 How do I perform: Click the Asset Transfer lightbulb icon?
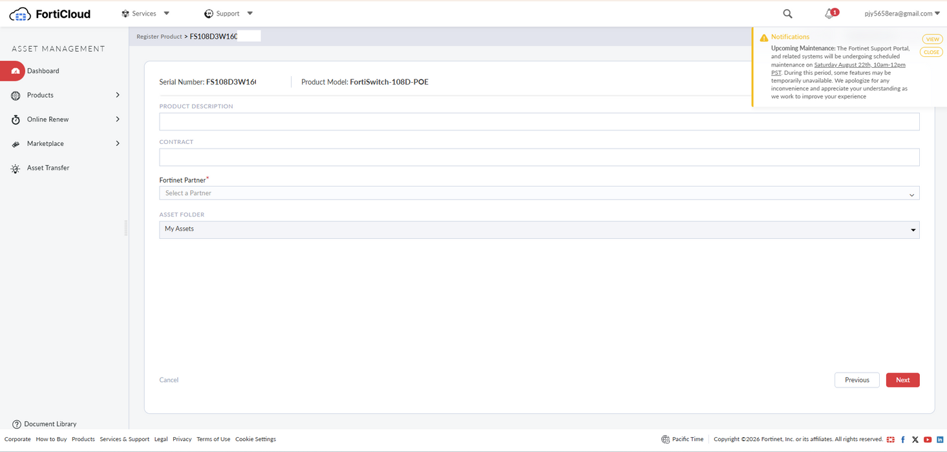[x=16, y=169]
